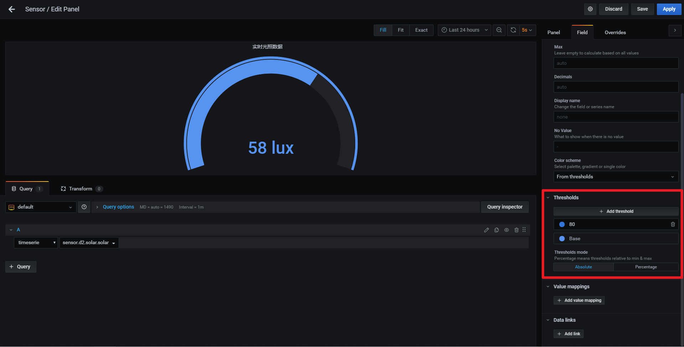Delete query A with the trash icon
The height and width of the screenshot is (347, 684).
[517, 230]
